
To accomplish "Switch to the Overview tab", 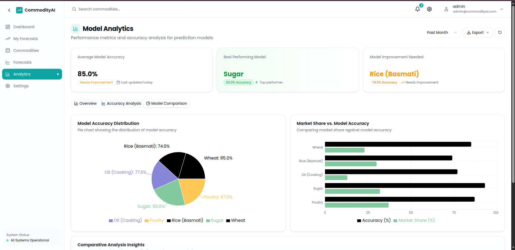I will pyautogui.click(x=85, y=103).
